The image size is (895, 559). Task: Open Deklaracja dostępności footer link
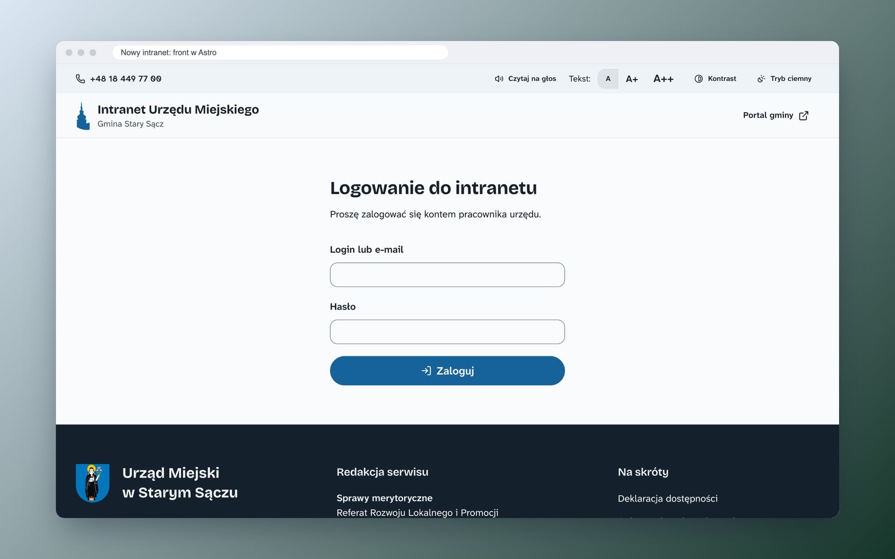pos(668,499)
